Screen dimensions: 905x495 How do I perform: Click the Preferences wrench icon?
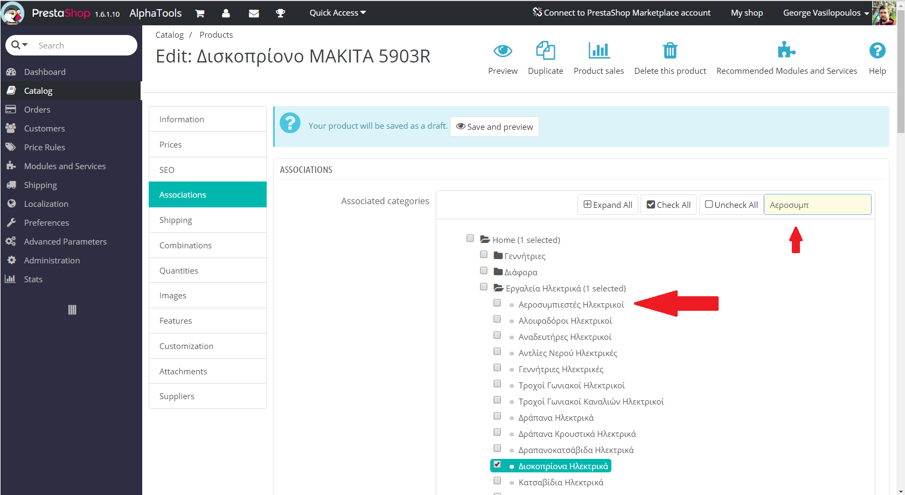11,222
